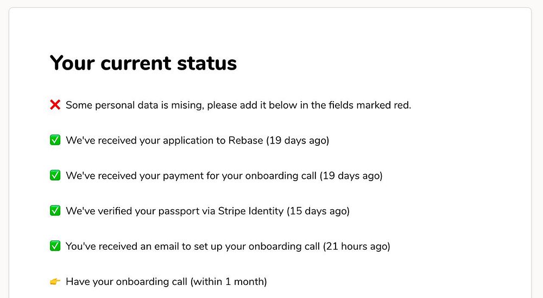Click the '(within 1 month)' text
The width and height of the screenshot is (543, 298).
(x=229, y=282)
